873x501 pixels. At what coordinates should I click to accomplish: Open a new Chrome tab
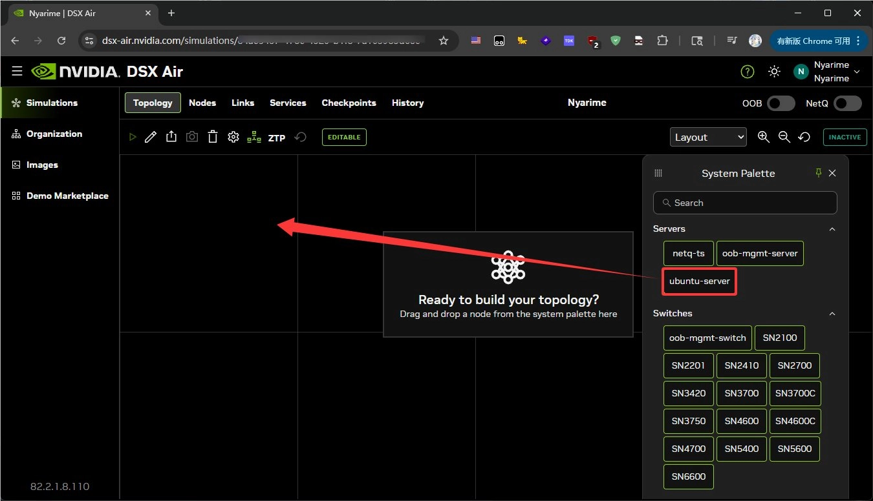click(x=171, y=13)
